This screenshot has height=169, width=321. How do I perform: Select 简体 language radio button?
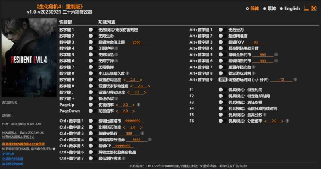coord(247,8)
